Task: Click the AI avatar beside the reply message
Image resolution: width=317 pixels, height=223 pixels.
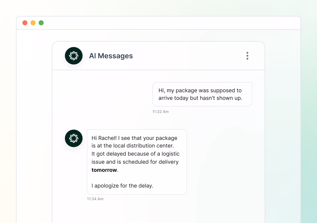Action: tap(74, 138)
